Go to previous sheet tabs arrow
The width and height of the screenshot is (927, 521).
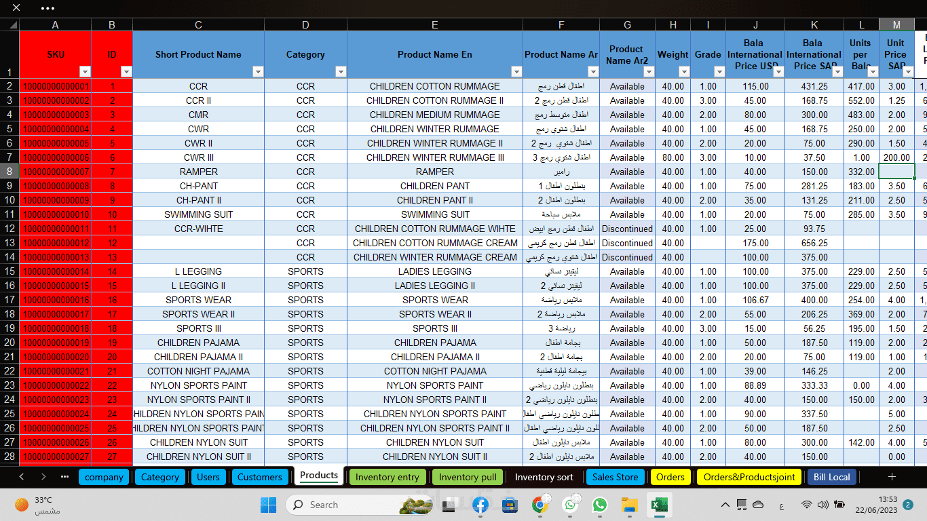pos(22,477)
